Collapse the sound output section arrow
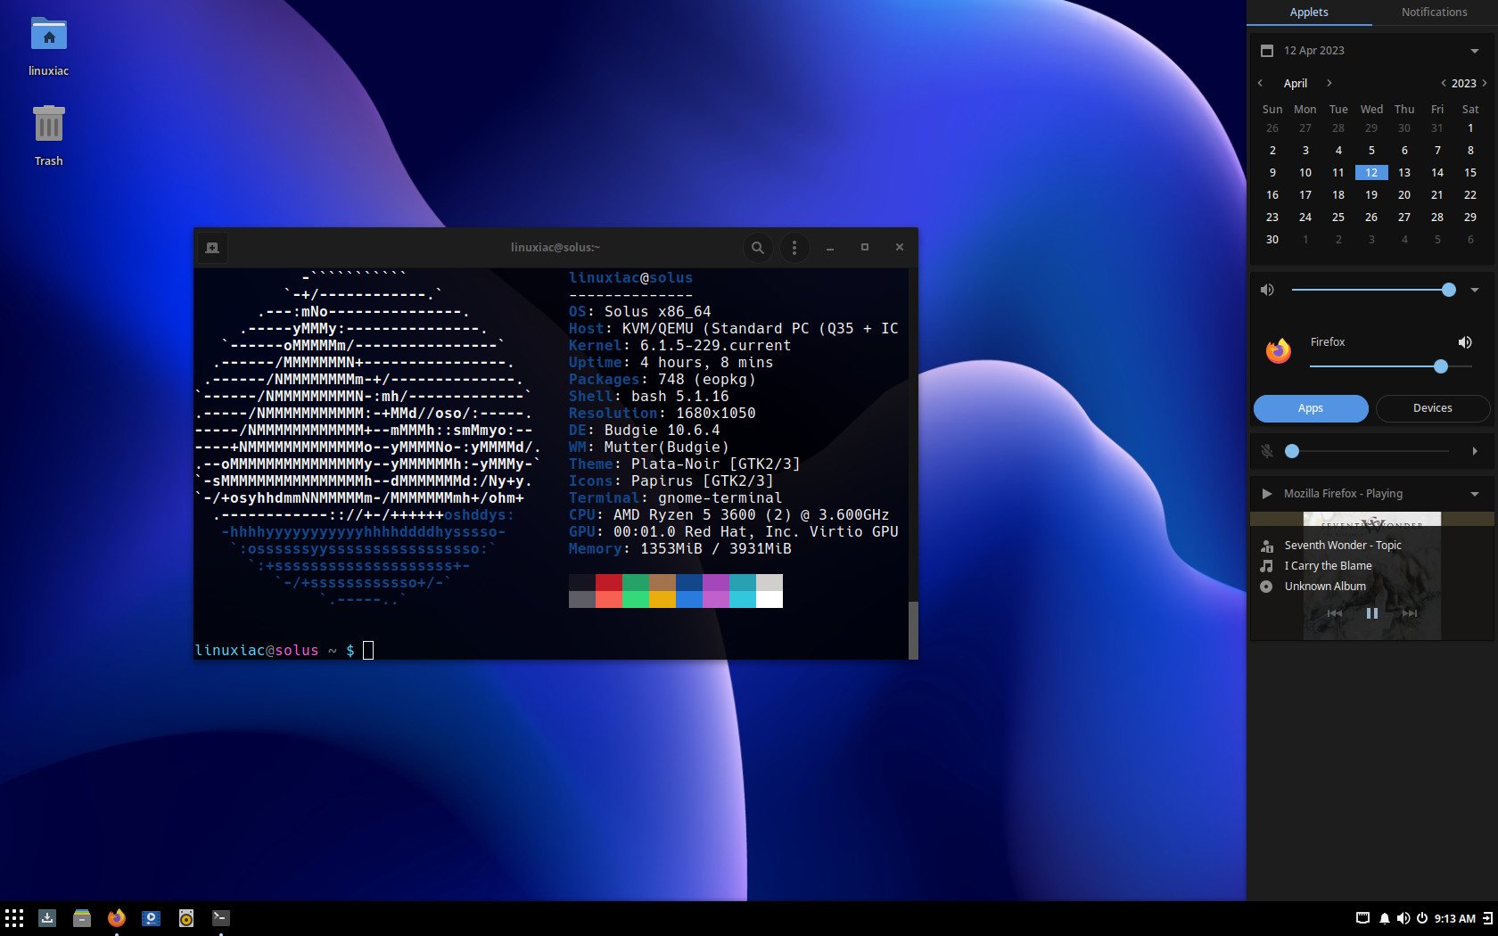Screen dimensions: 1498x936 (x=1475, y=290)
